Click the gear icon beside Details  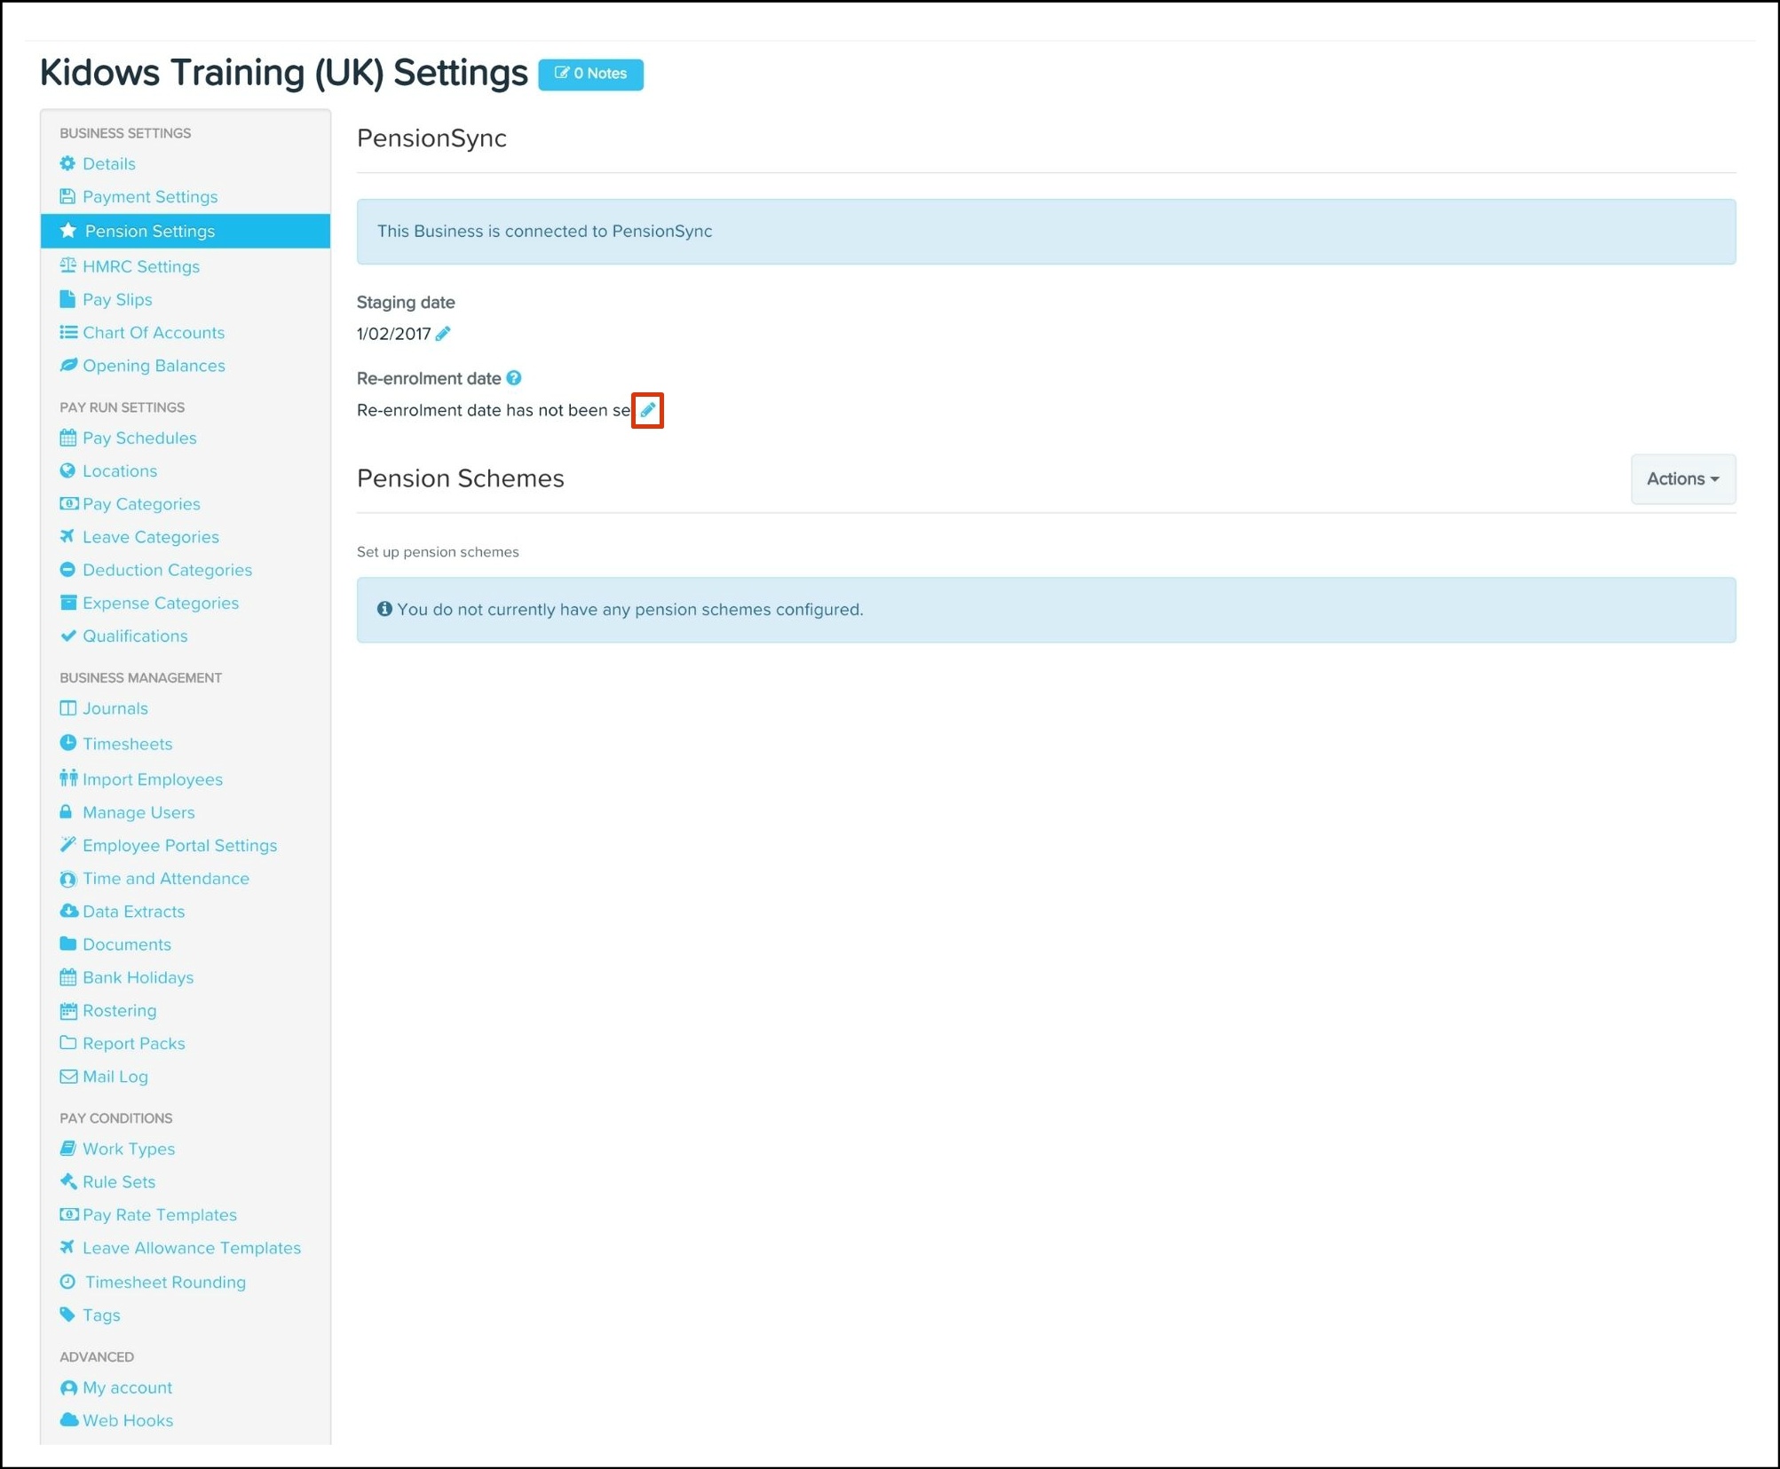click(67, 163)
